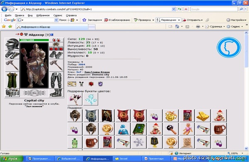Click the address bar URL field
Image resolution: width=249 pixels, height=162 pixels.
pos(96,9)
